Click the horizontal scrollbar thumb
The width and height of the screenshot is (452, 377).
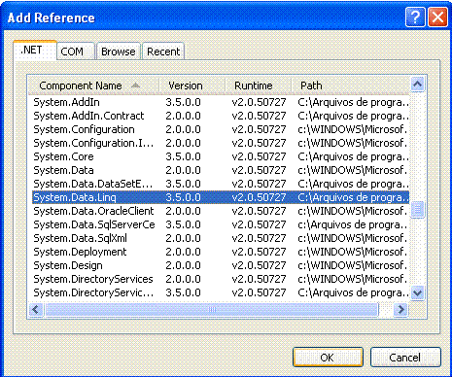pos(212,309)
